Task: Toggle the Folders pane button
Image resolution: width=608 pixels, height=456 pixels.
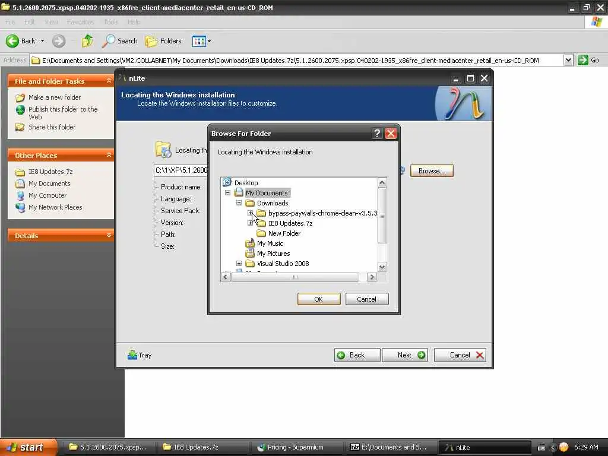Action: pos(163,41)
